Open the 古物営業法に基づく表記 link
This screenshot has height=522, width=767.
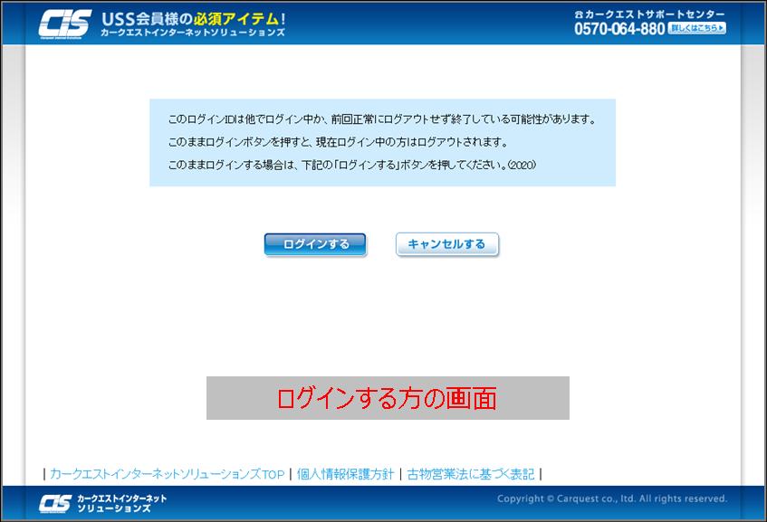(471, 474)
